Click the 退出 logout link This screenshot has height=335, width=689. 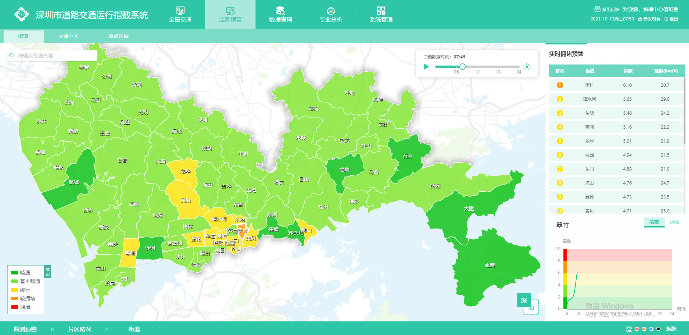[x=671, y=19]
